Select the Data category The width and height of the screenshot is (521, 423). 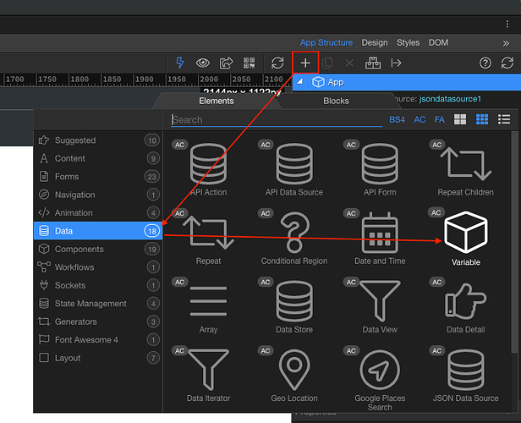98,231
